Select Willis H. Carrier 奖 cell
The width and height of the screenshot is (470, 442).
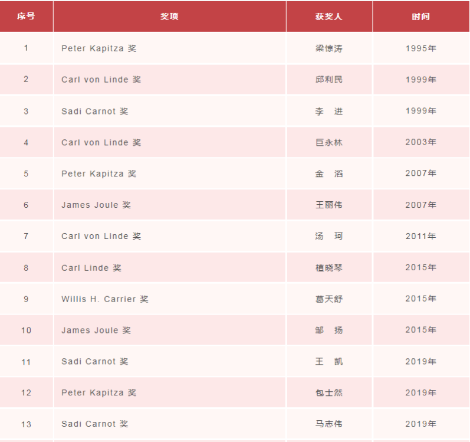tap(170, 299)
